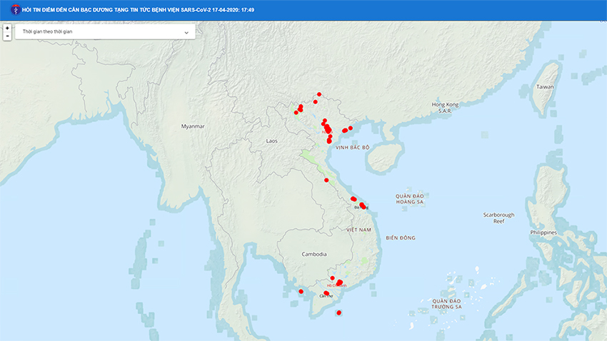Click the easternmost red marker near Quang Ninh coast
This screenshot has height=341, width=607.
tap(351, 128)
